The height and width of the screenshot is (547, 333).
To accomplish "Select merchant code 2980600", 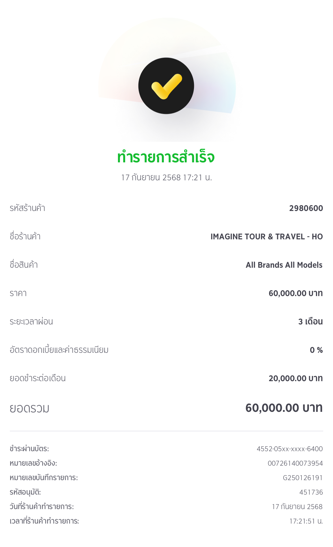I will click(x=306, y=208).
